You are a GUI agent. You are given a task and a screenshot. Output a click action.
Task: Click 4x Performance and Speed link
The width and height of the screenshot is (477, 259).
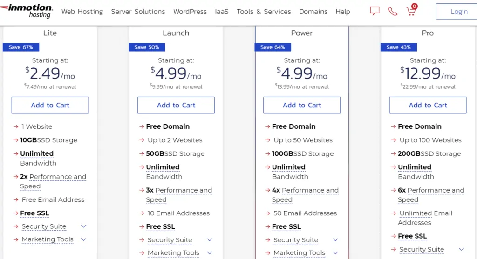tap(305, 195)
